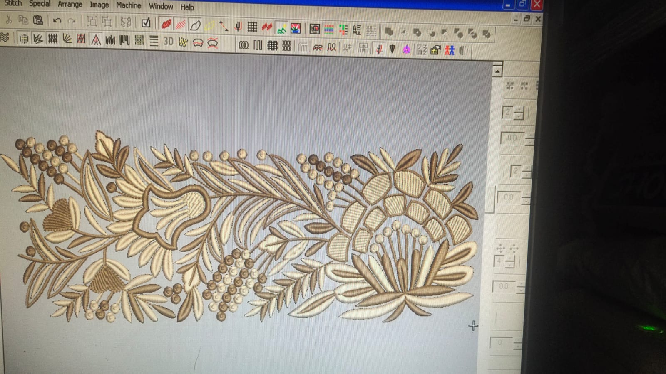Click the outline shape view icon

tap(195, 25)
